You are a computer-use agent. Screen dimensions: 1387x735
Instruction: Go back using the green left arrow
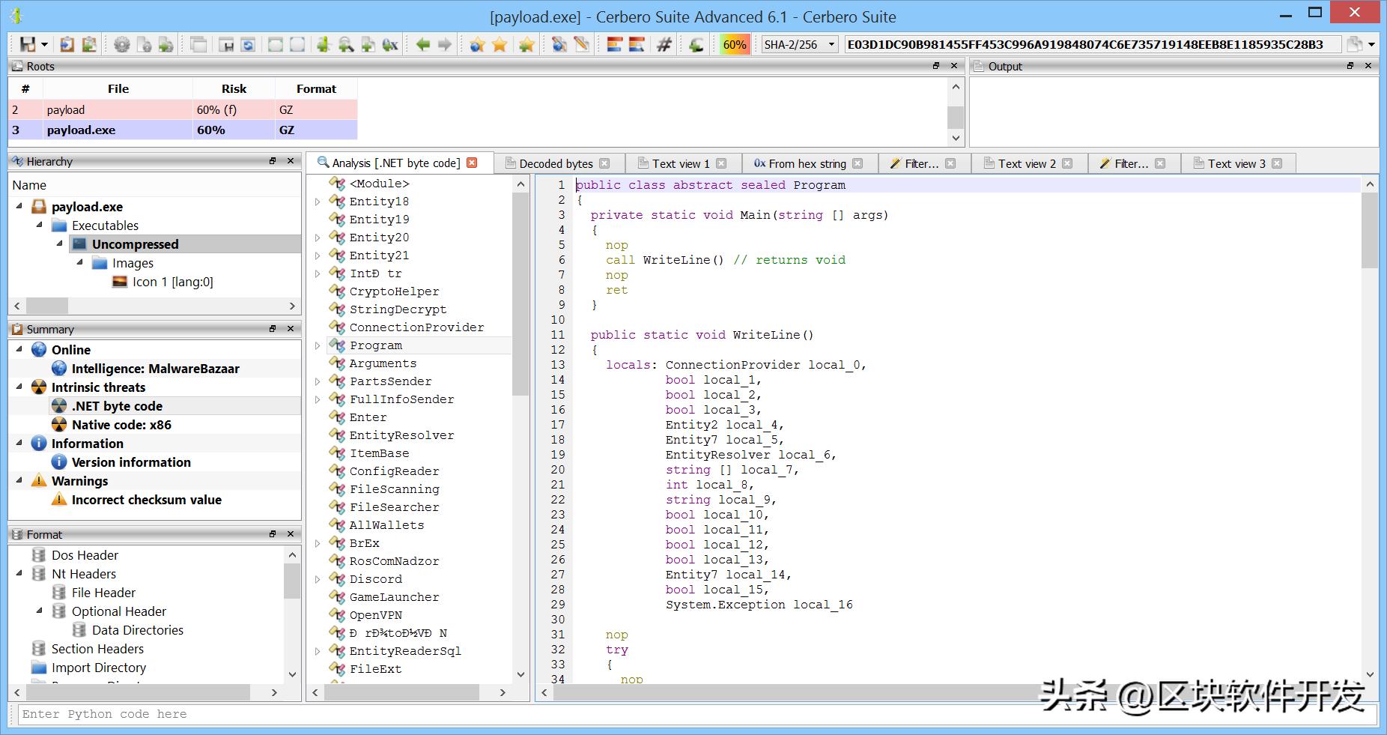[x=423, y=44]
